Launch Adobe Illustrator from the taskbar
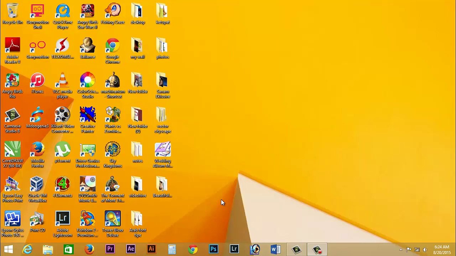This screenshot has width=456, height=256. 151,249
